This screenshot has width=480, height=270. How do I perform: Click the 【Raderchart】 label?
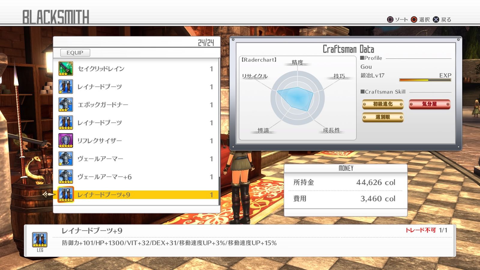tap(259, 60)
